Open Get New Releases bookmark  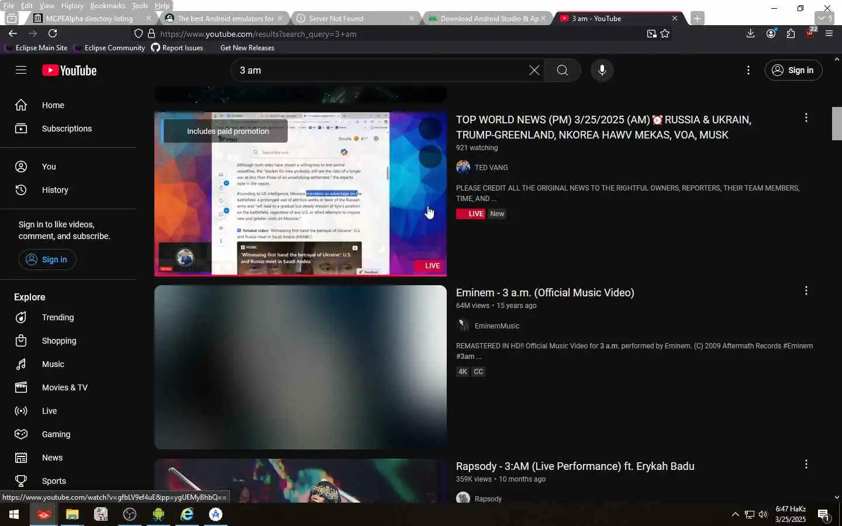(247, 48)
